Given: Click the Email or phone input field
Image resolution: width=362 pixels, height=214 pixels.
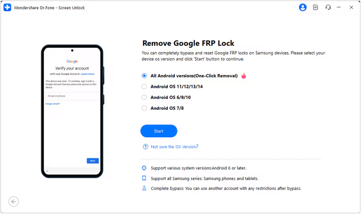Looking at the screenshot, I should [x=72, y=96].
